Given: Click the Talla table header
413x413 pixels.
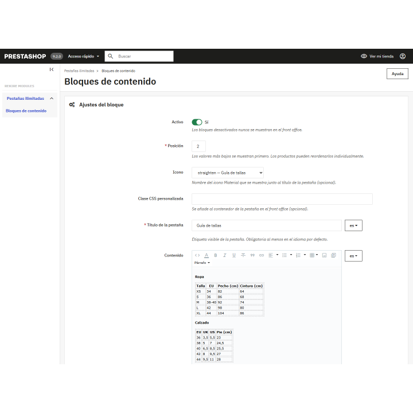Looking at the screenshot, I should pos(200,286).
